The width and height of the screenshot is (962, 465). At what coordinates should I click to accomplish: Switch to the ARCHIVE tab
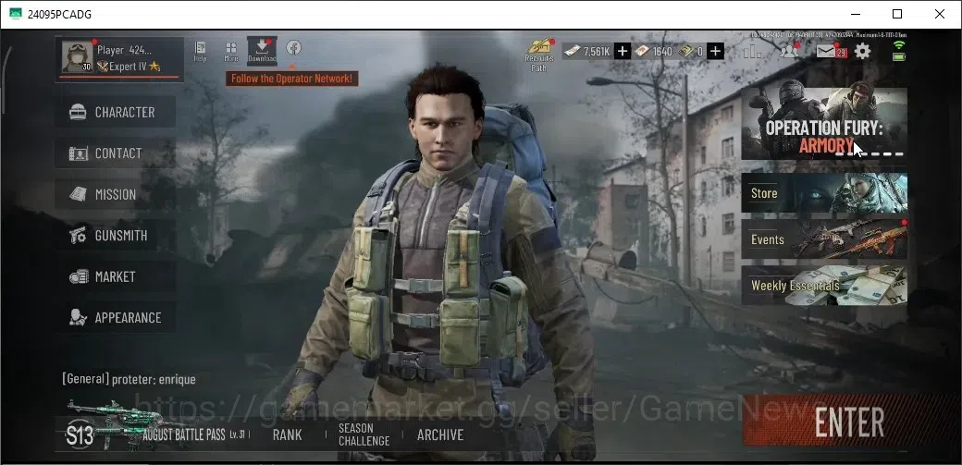(x=440, y=434)
